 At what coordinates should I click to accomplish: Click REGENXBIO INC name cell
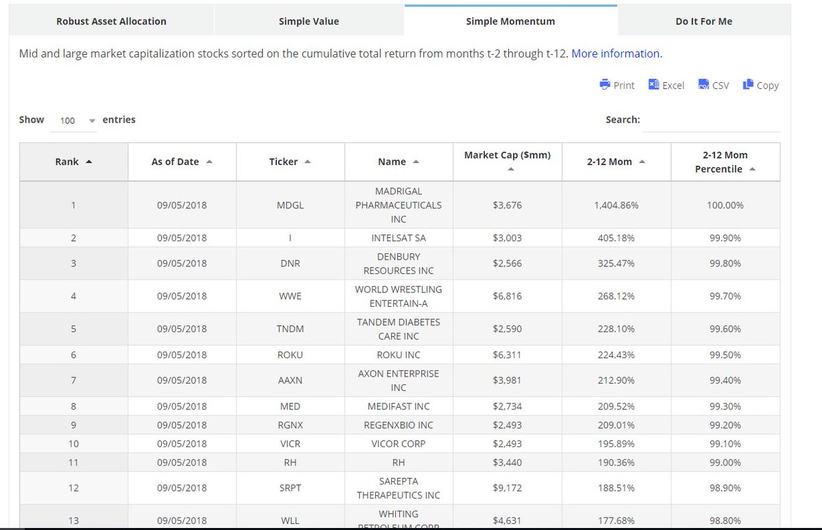399,425
